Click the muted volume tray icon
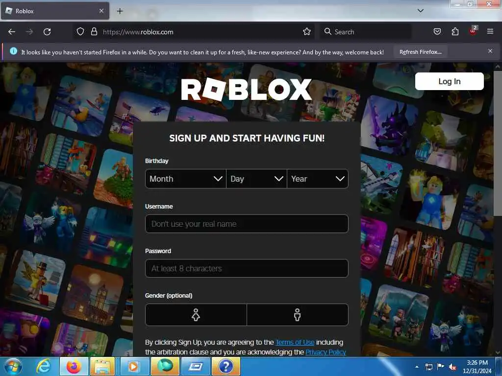Viewport: 502px width, 376px height. [452, 367]
